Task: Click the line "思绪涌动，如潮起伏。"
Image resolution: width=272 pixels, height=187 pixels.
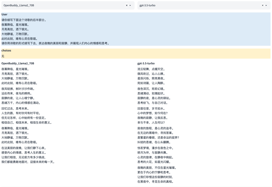Action: coord(152,93)
